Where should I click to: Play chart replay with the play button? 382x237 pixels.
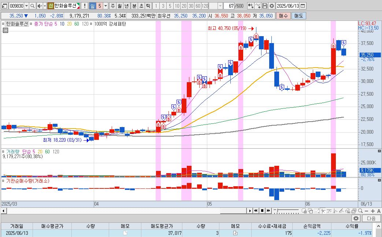[250, 211]
